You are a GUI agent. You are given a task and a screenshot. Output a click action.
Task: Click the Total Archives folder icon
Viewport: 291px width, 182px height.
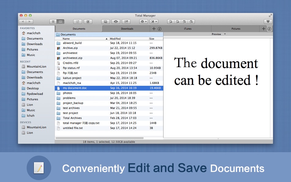(x=59, y=118)
